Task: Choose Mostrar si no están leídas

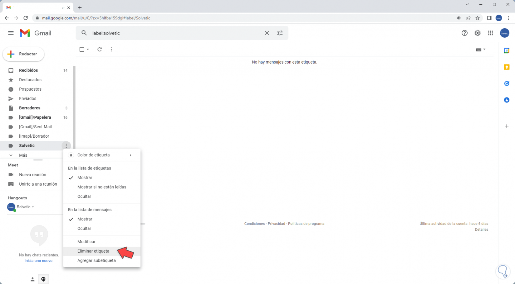Action: [102, 187]
